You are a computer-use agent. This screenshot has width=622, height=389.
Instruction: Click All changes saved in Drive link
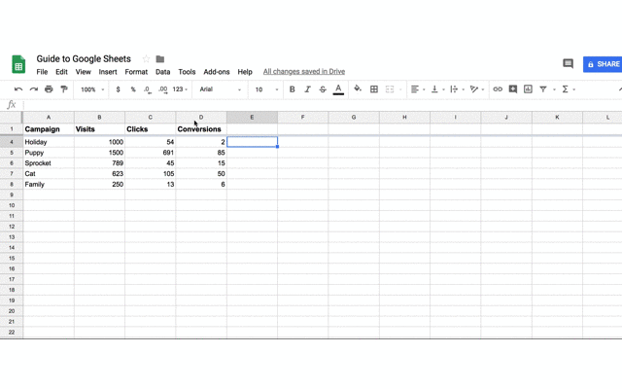tap(304, 71)
